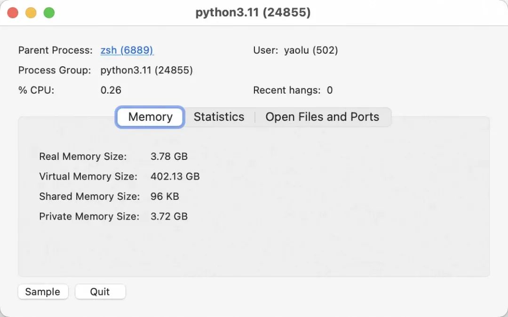This screenshot has height=317, width=508.
Task: Zoom the window with the green button
Action: [x=49, y=13]
